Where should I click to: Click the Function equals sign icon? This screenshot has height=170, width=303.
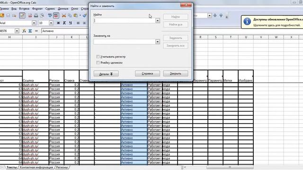click(36, 31)
